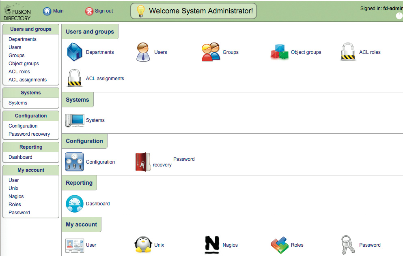
Task: Click the Nagios link in My account sidebar
Action: [16, 196]
